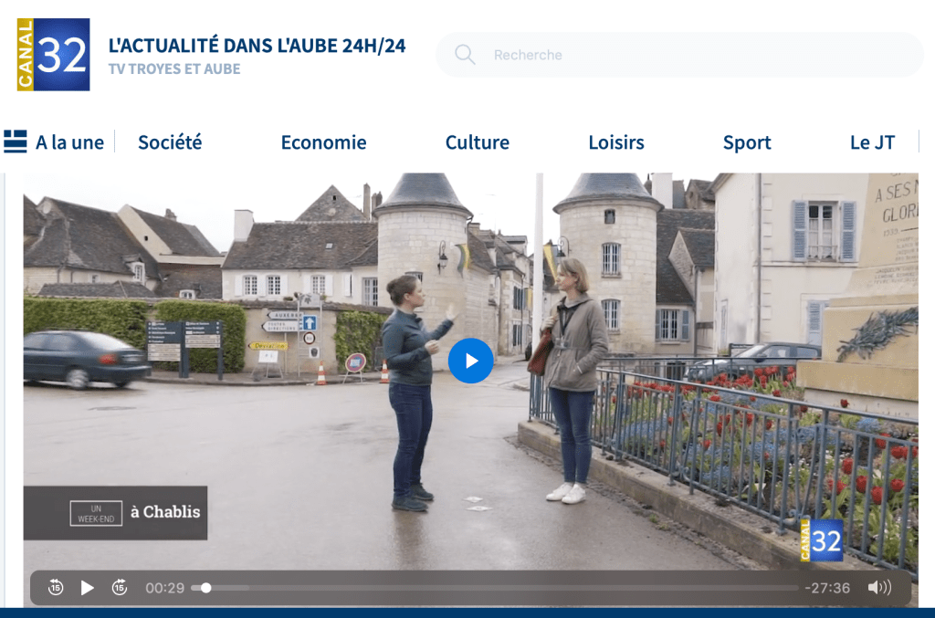This screenshot has height=618, width=935.
Task: Click the Canal 32 logo
Action: [53, 55]
